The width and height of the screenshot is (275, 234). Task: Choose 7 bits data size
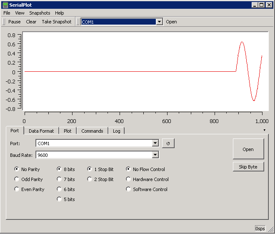(x=59, y=179)
